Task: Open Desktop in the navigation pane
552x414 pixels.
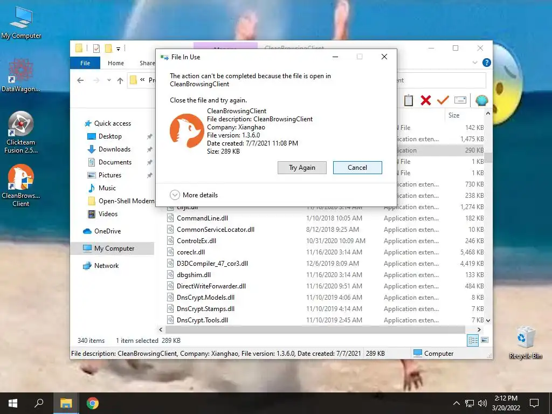Action: 110,136
